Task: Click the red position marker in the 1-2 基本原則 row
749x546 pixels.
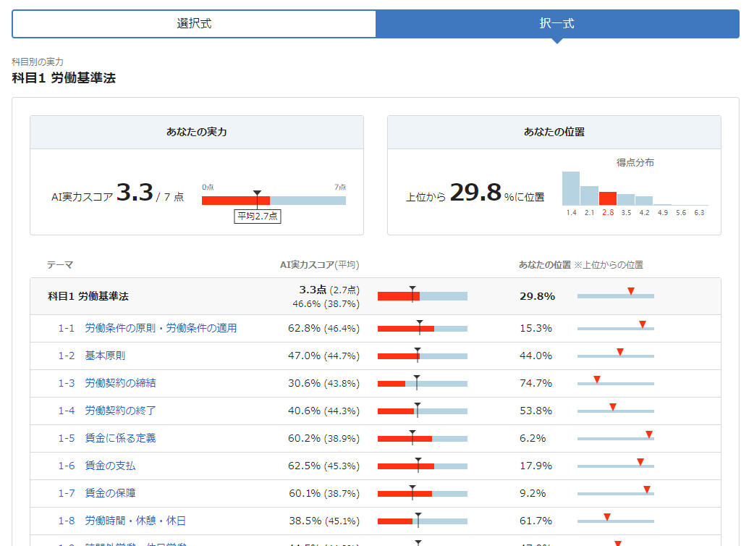Action: (x=620, y=352)
